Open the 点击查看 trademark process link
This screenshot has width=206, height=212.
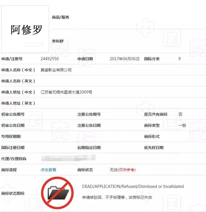48,170
